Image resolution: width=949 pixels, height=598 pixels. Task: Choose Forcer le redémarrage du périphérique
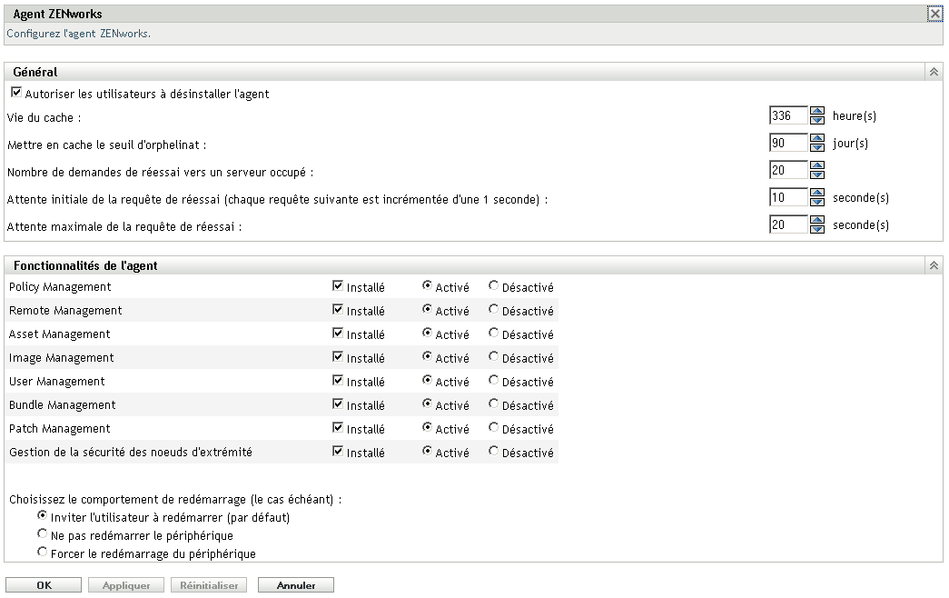(42, 551)
